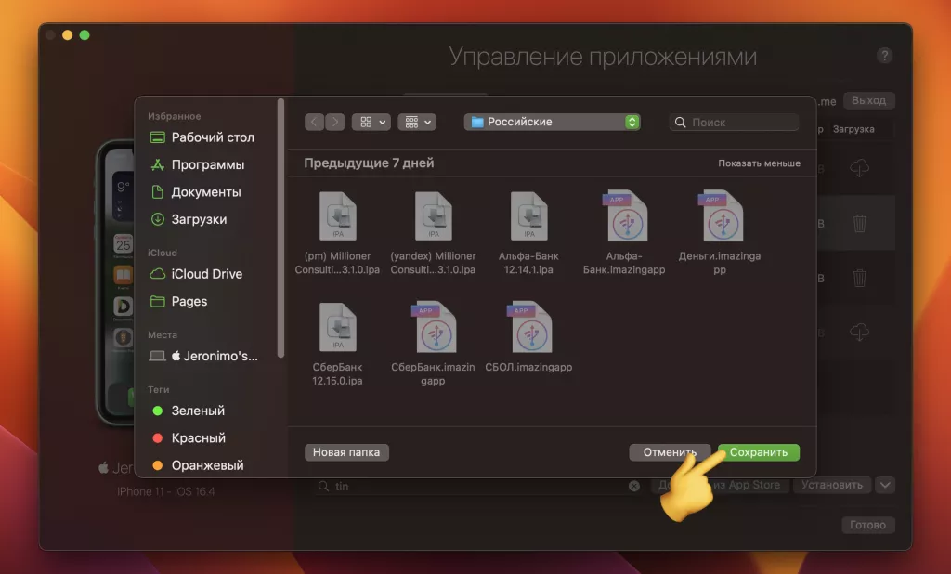Open the dropdown arrow beside Установить
Screen dimensions: 951x574
point(885,485)
